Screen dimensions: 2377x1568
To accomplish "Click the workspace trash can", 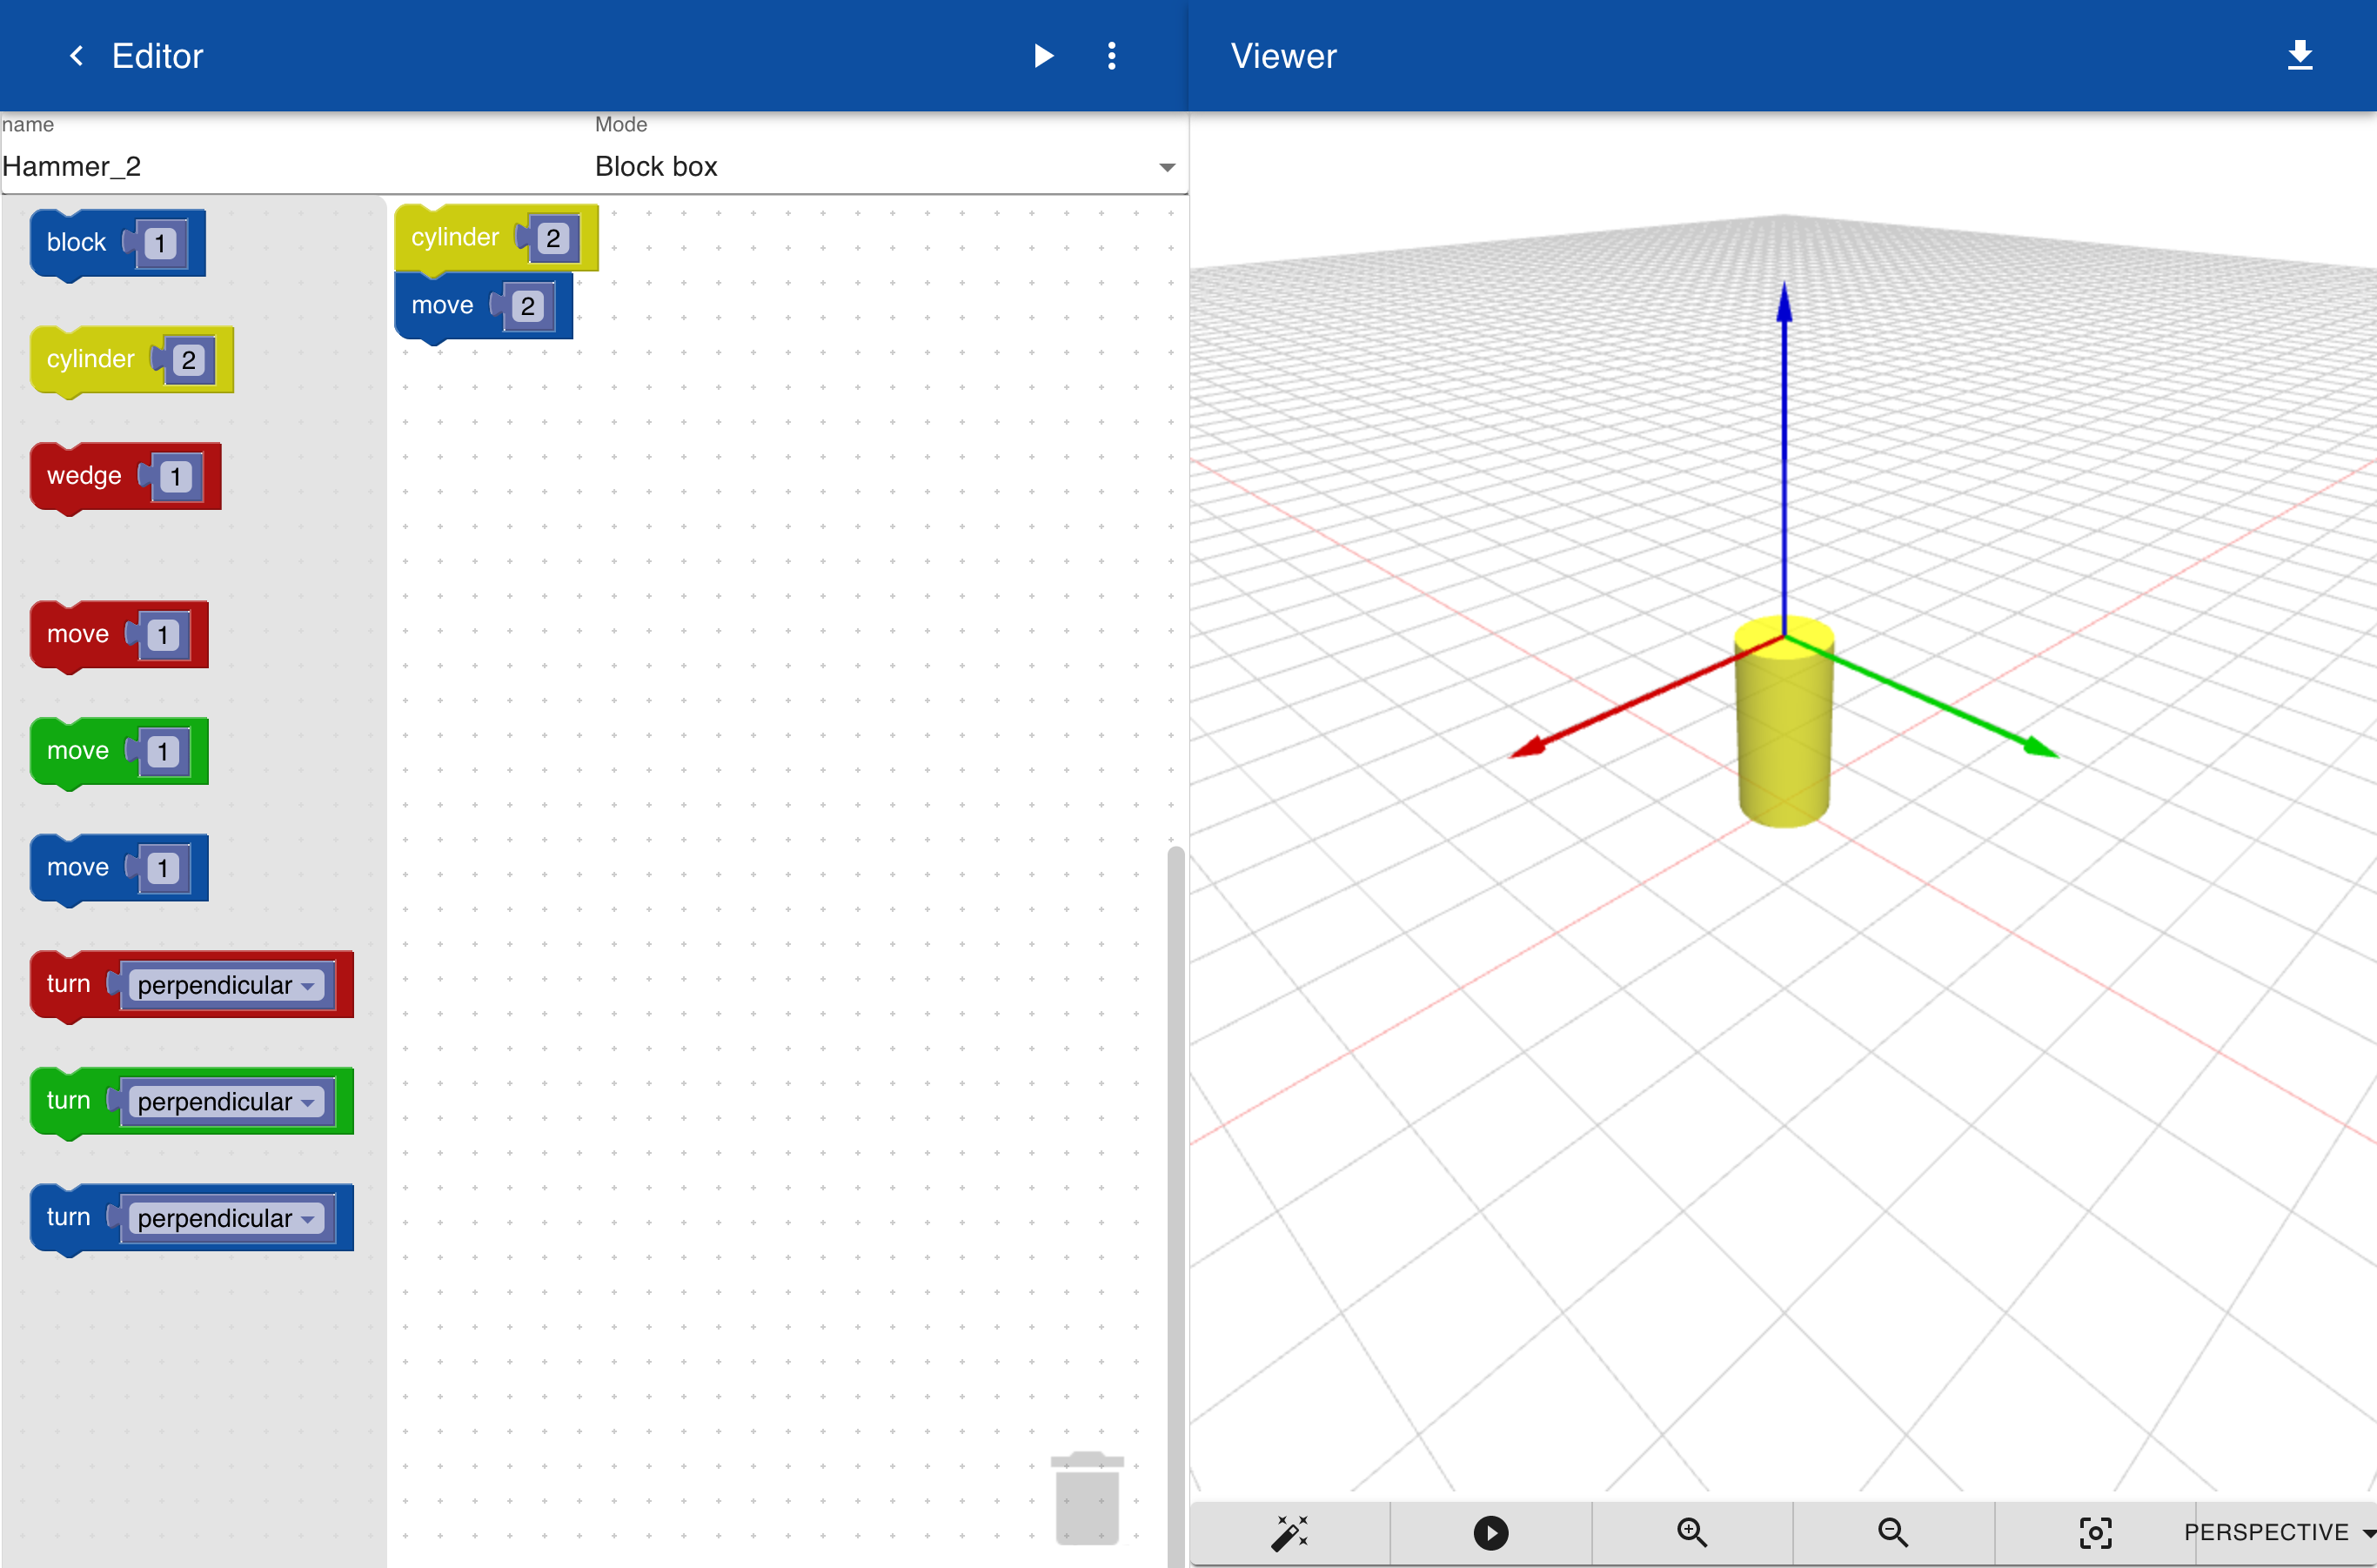I will [x=1087, y=1497].
